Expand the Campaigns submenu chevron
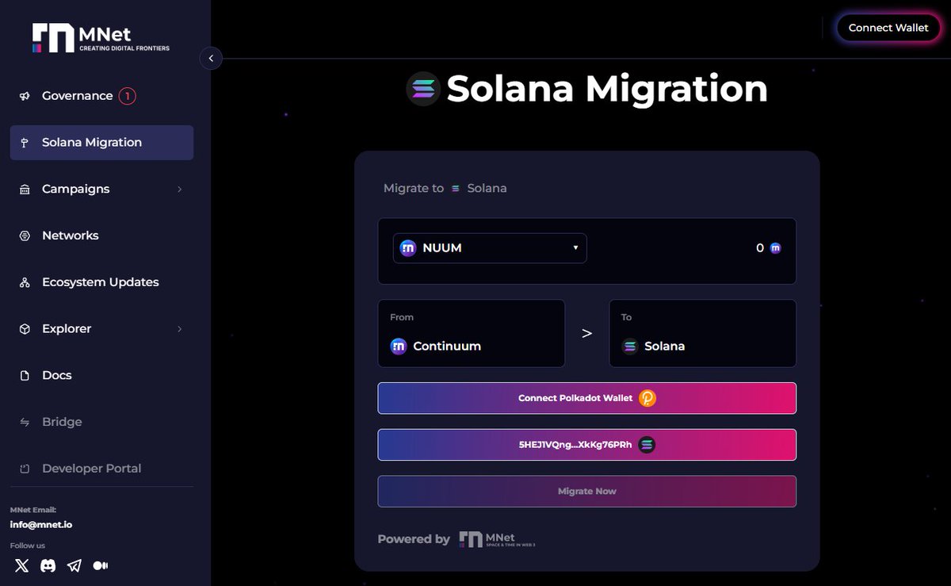 180,189
